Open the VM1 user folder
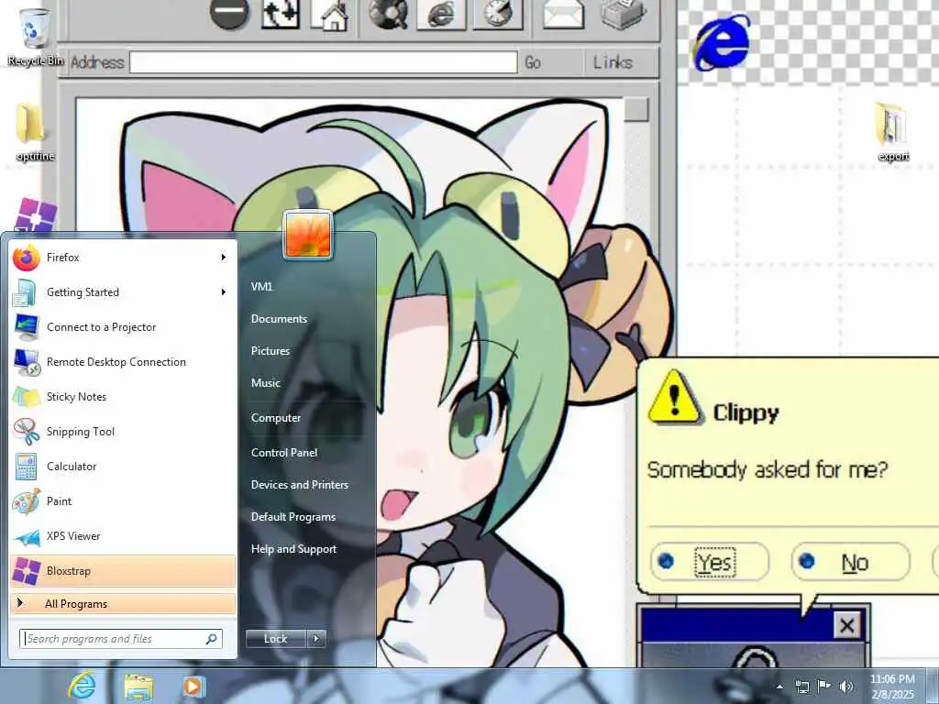939x704 pixels. pyautogui.click(x=261, y=287)
